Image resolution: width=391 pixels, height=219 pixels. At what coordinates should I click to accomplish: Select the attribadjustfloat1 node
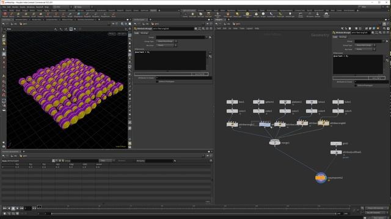coord(336,152)
